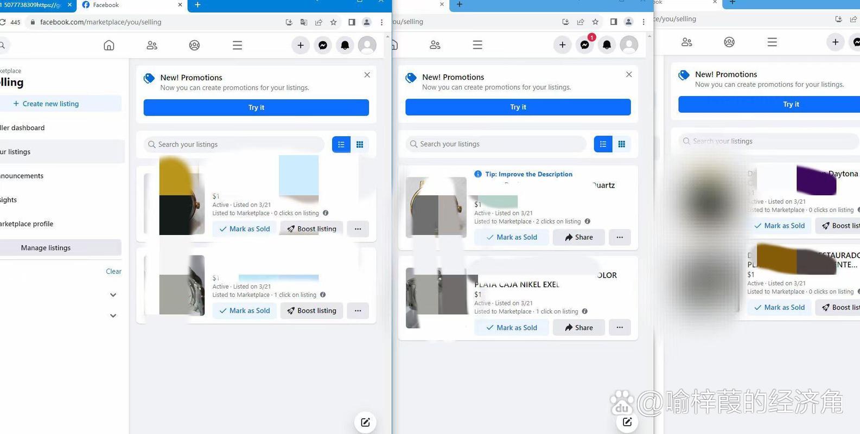Viewport: 860px width, 434px height.
Task: Bookmark page with star icon in left window
Action: (x=334, y=22)
